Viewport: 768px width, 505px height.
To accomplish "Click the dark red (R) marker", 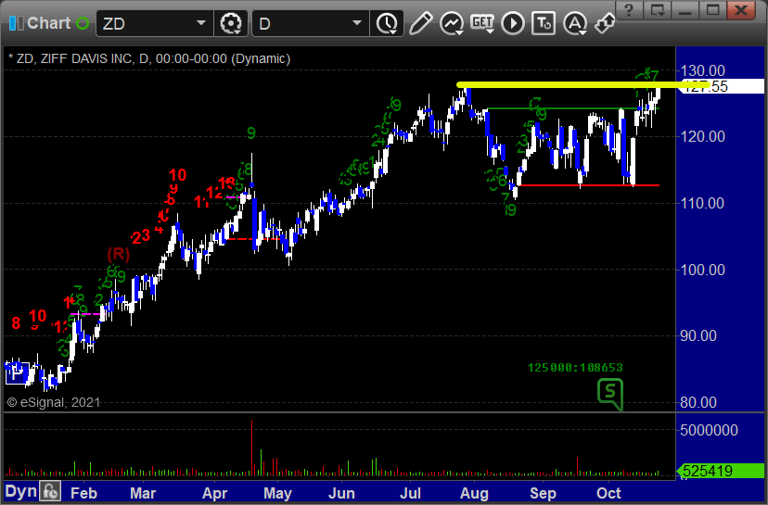I will click(x=119, y=254).
